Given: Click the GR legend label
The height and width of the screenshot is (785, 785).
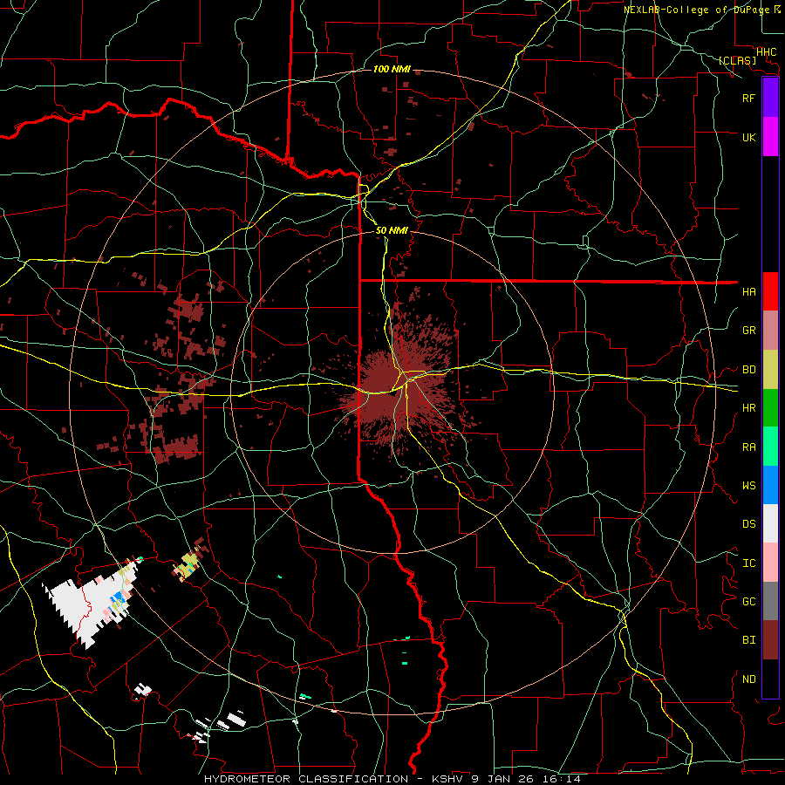Looking at the screenshot, I should point(748,331).
